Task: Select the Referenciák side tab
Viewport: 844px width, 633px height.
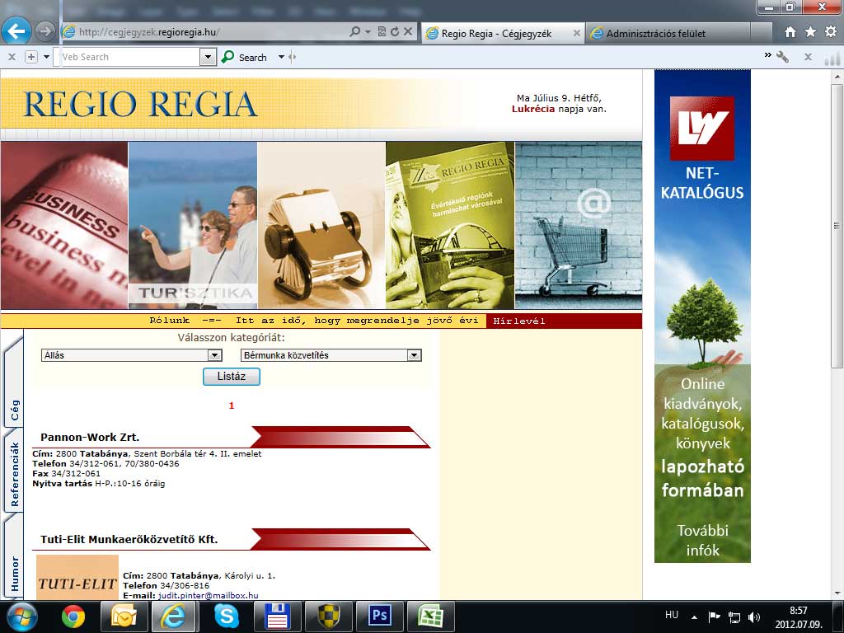Action: click(x=14, y=474)
